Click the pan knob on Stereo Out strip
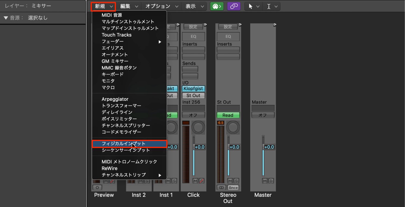Screen dimensions: 405x207 coord(233,127)
